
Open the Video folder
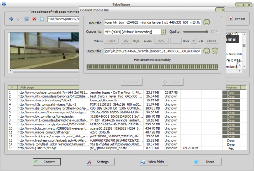pyautogui.click(x=154, y=162)
